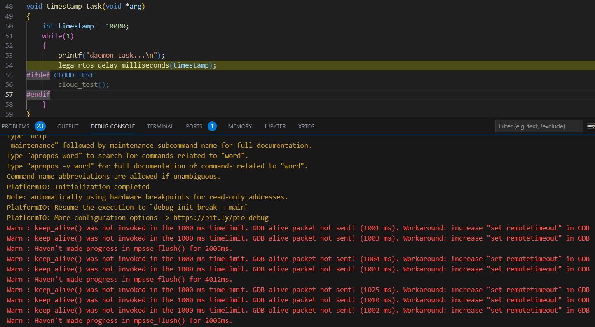
Task: Switch to the TERMINAL tab
Action: click(160, 126)
